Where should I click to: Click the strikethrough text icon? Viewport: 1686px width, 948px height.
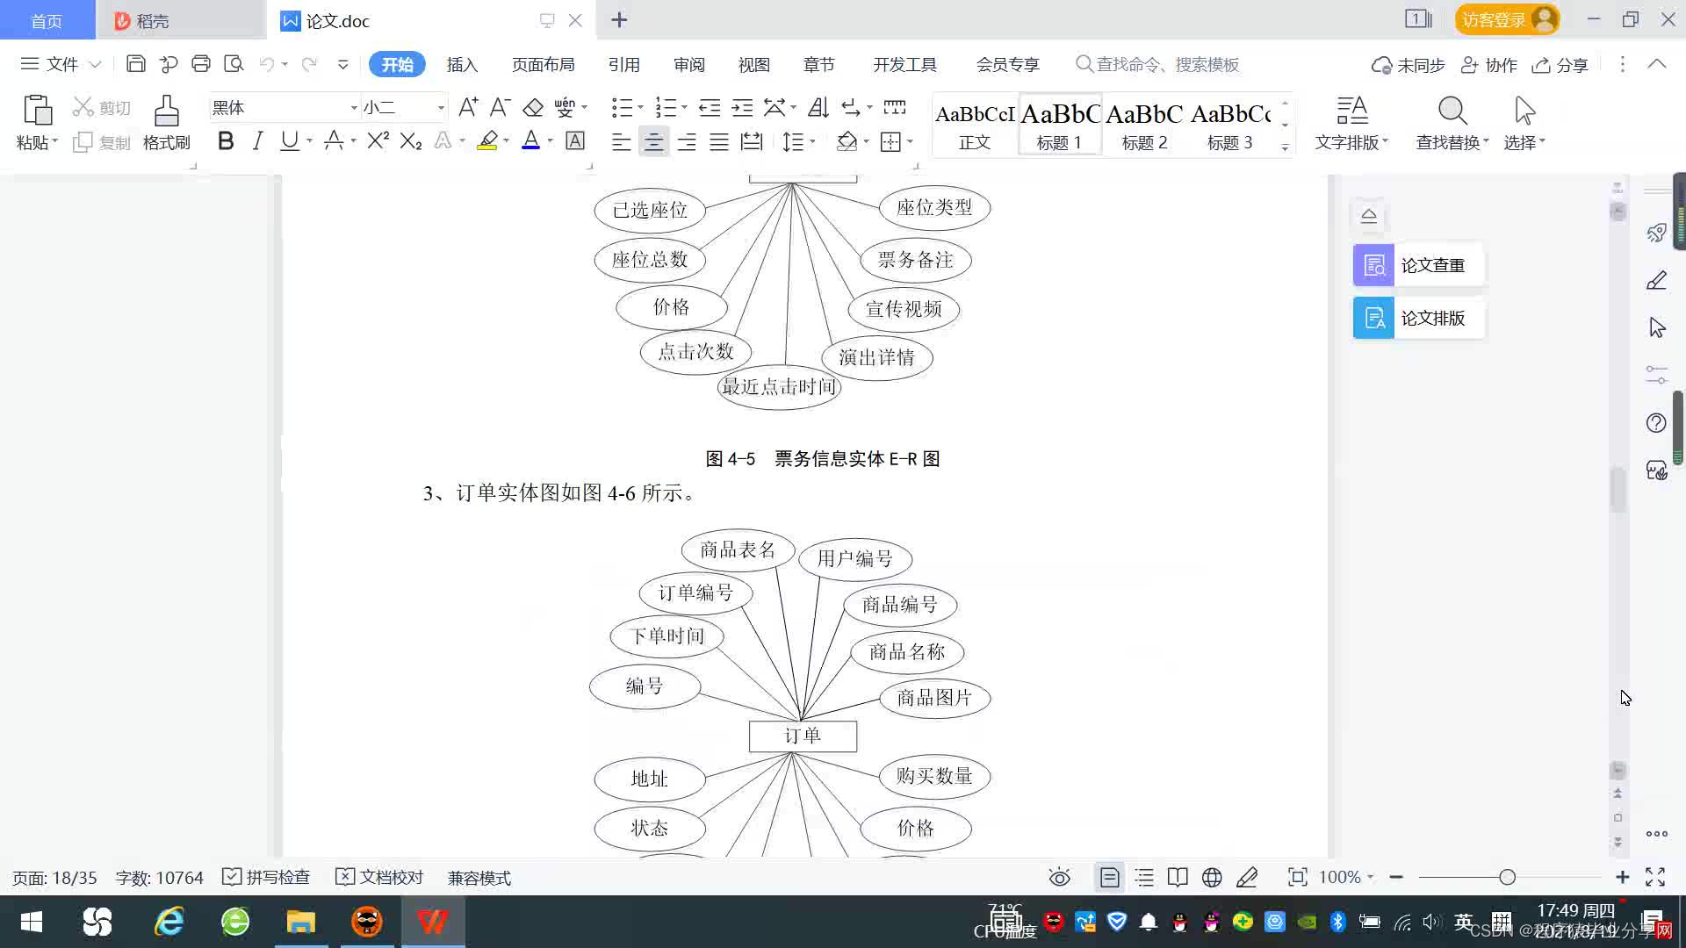[334, 141]
